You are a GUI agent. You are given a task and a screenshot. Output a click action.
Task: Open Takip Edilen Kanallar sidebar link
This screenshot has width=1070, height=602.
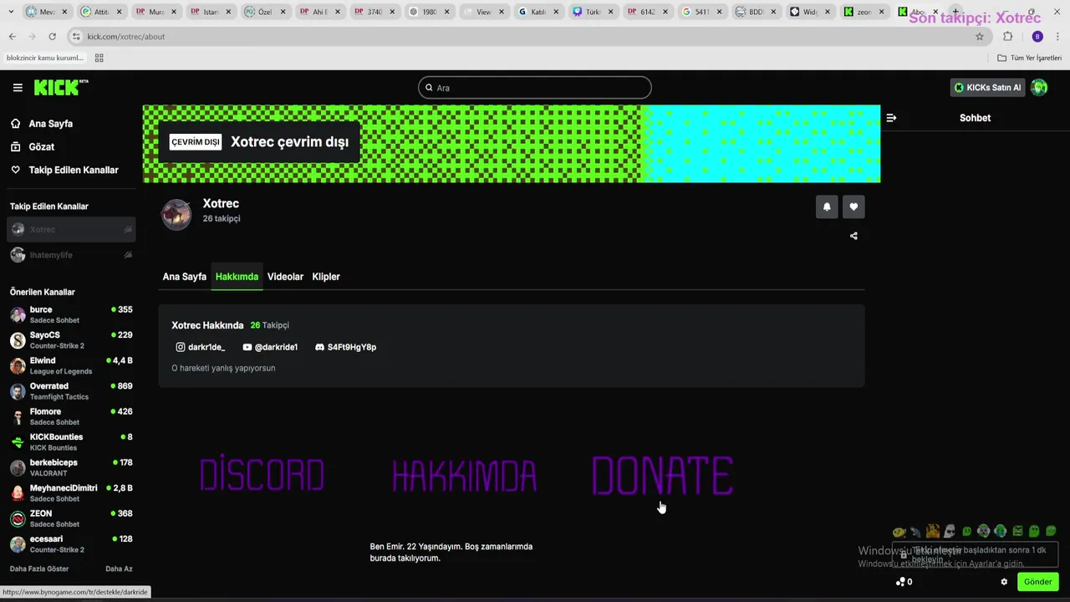pos(64,170)
